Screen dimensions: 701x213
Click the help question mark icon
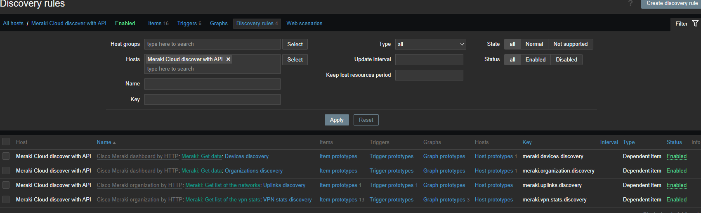click(630, 4)
